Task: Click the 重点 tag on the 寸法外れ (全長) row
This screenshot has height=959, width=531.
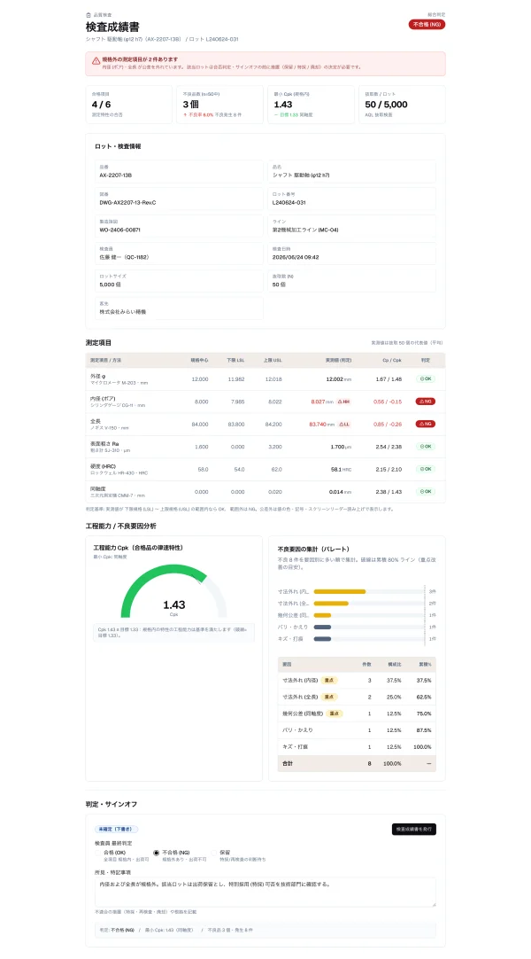Action: [329, 697]
